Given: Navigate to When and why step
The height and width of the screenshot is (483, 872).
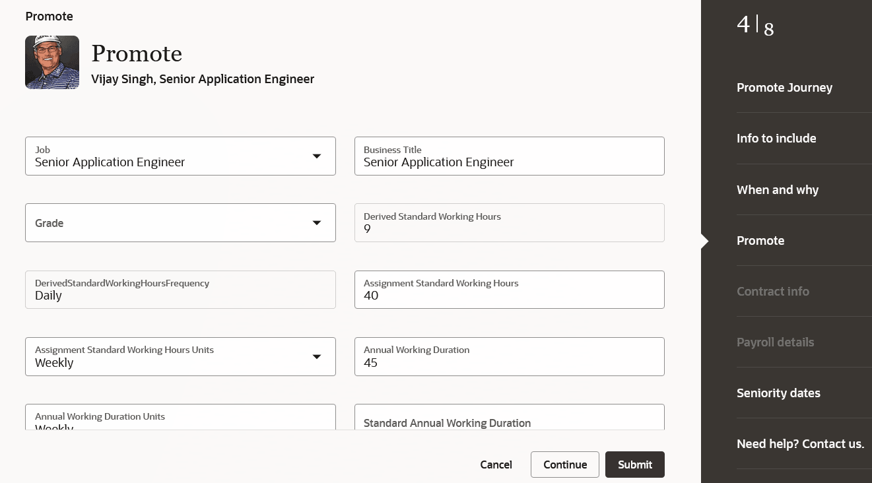Looking at the screenshot, I should click(x=778, y=190).
